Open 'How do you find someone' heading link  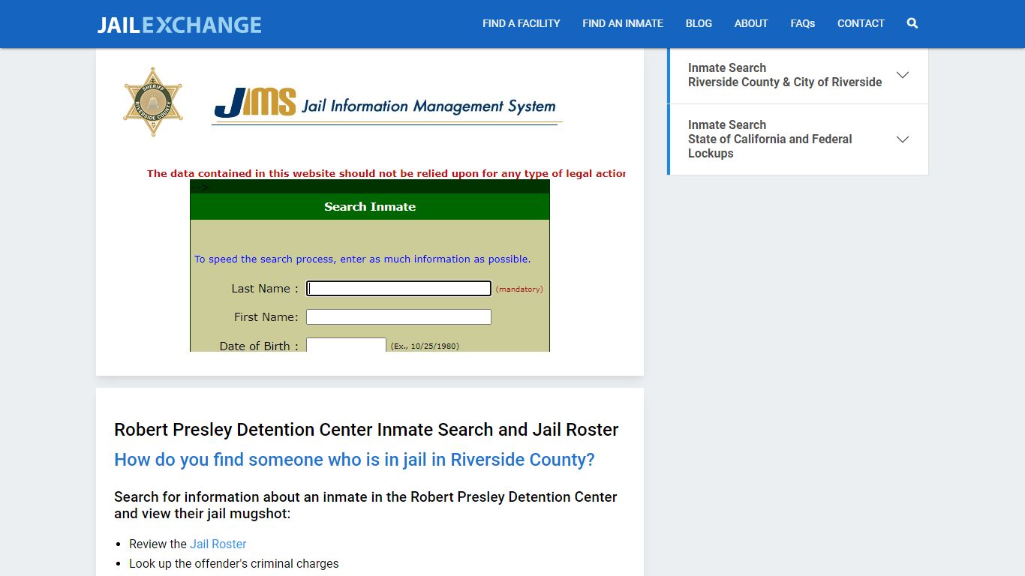point(354,460)
